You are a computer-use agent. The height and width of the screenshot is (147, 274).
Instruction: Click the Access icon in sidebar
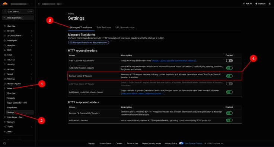tap(5, 69)
